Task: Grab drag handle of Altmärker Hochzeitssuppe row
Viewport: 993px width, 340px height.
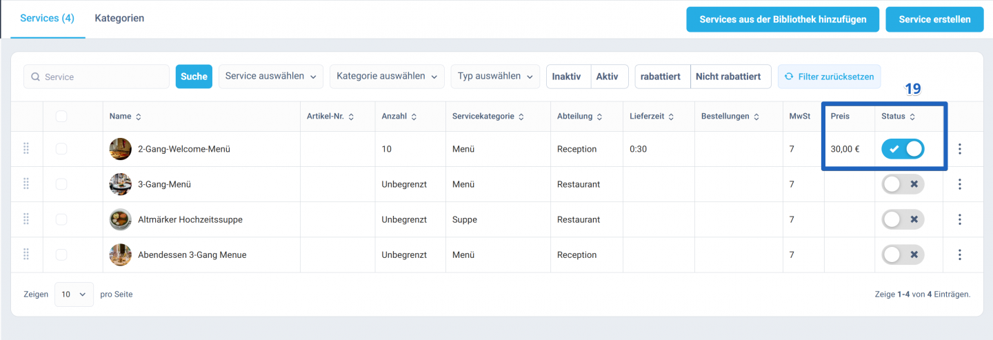Action: pos(26,219)
